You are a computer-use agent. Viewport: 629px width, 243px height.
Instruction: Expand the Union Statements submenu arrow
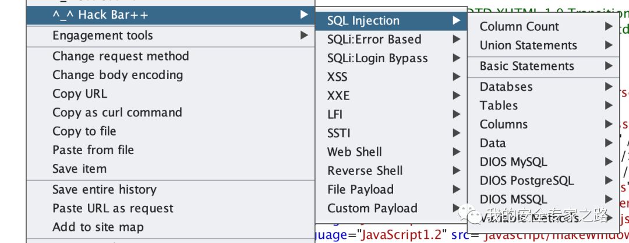coord(609,45)
